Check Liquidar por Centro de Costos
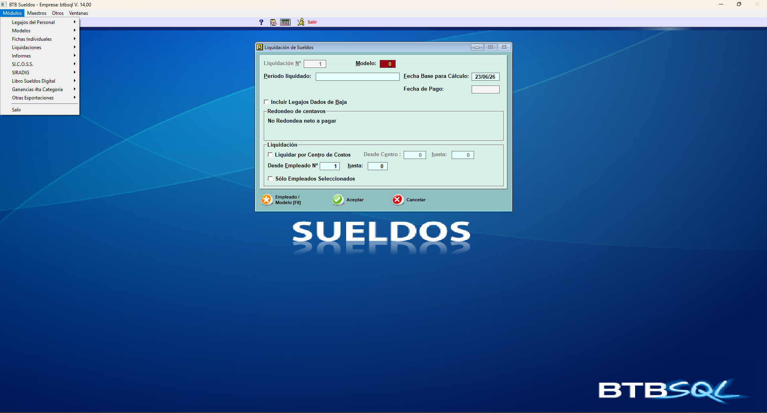The height and width of the screenshot is (413, 767). pyautogui.click(x=270, y=155)
